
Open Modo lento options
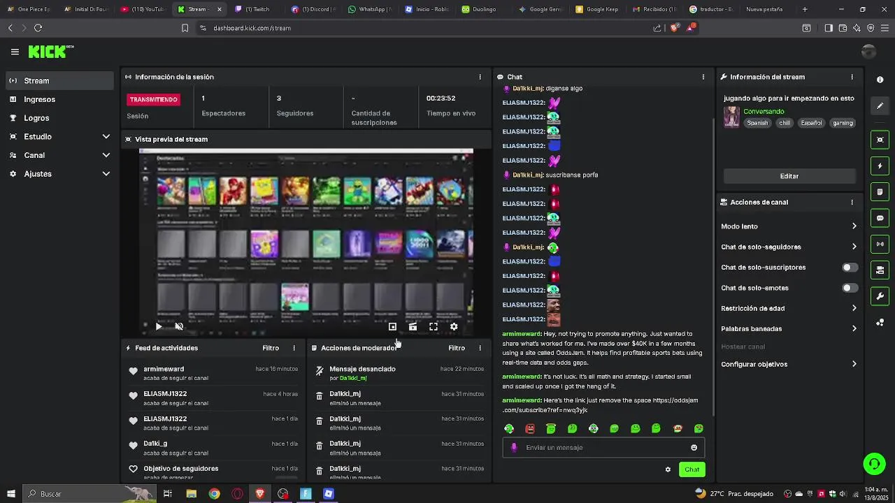pos(789,226)
